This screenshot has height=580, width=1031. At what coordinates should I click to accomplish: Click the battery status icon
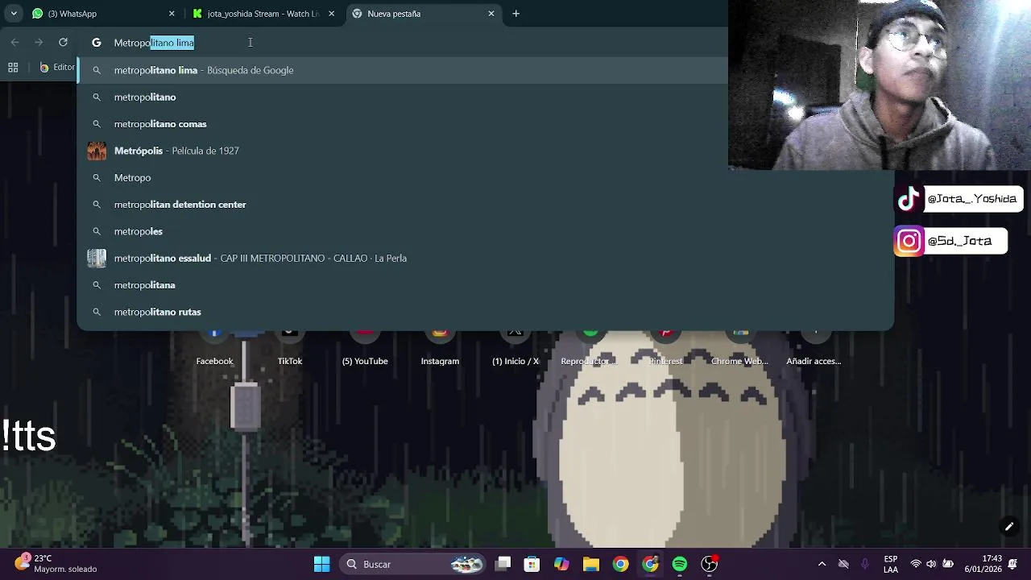[948, 564]
